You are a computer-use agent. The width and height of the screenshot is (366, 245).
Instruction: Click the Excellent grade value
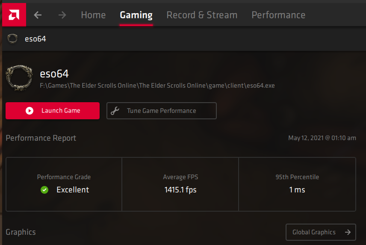[73, 190]
